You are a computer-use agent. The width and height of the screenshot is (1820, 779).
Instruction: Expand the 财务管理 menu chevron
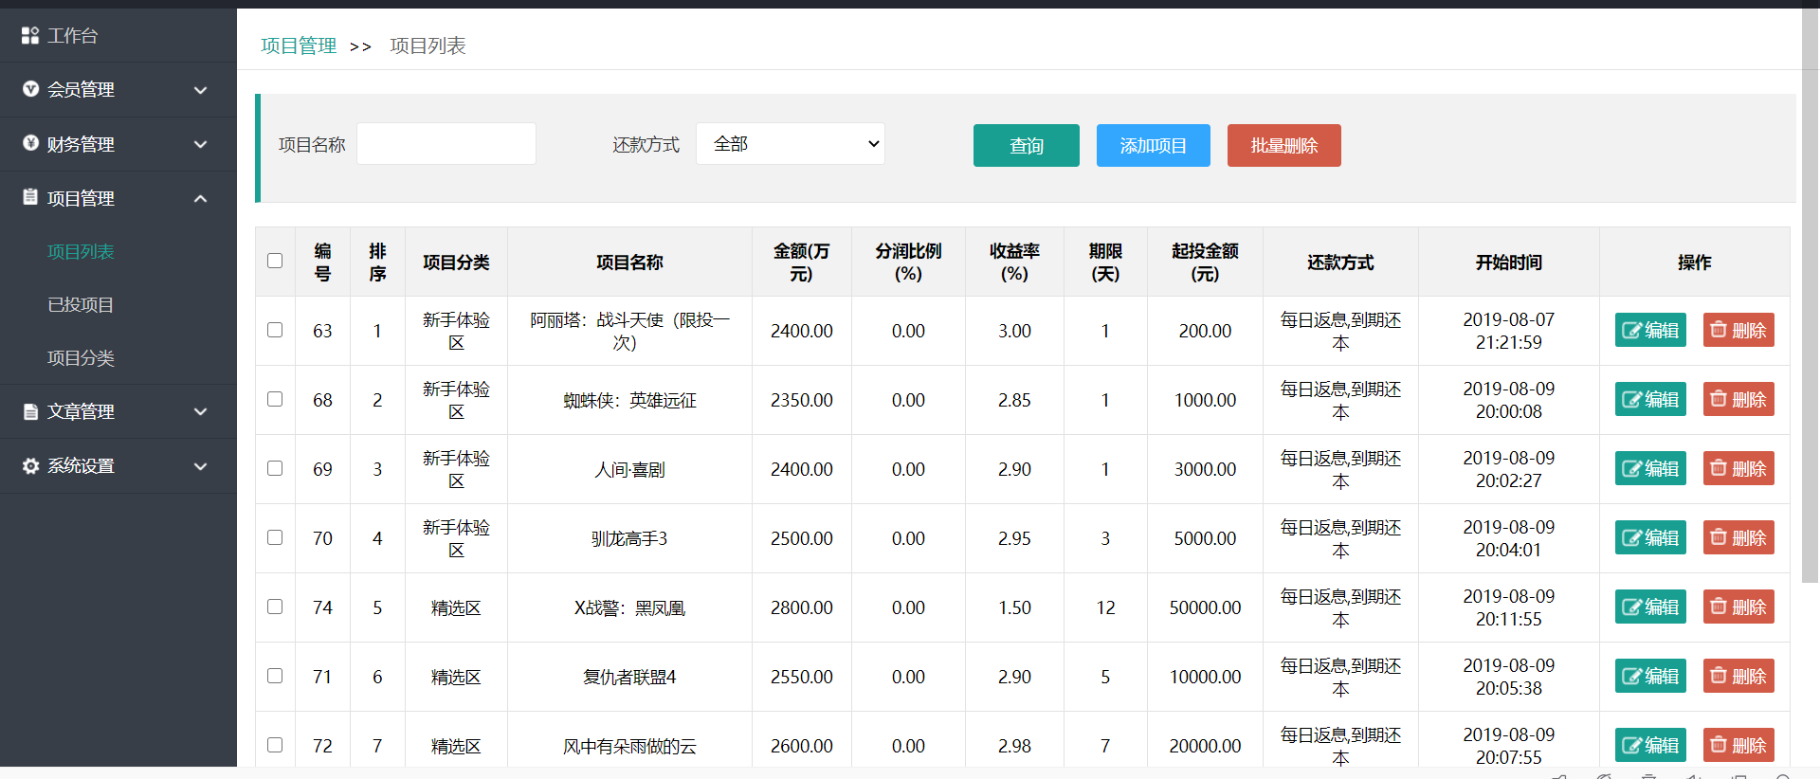(x=200, y=144)
